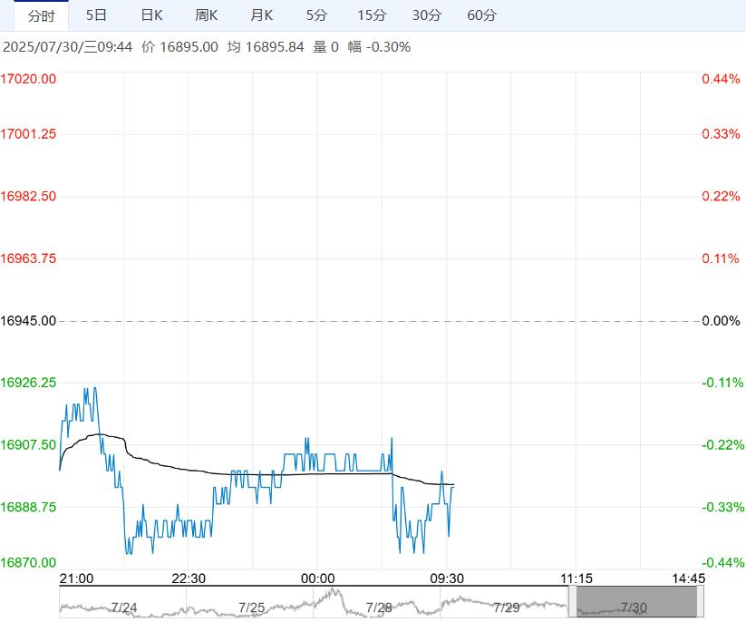This screenshot has width=746, height=622.
Task: Switch to the 分时 intraday tab
Action: point(41,15)
